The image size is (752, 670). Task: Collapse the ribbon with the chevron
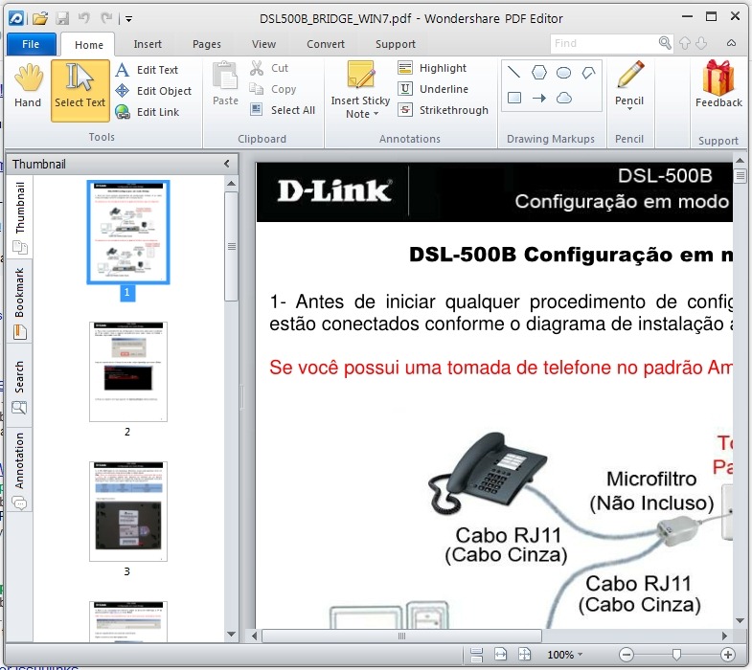(x=731, y=43)
